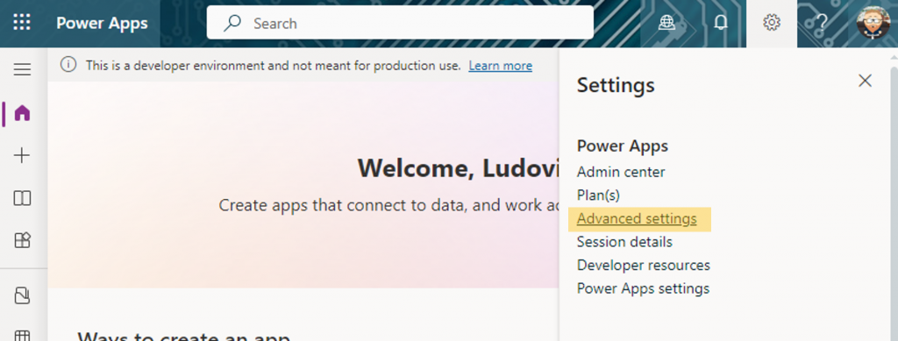The height and width of the screenshot is (341, 898).
Task: Collapse the left navigation hamburger menu
Action: [x=22, y=70]
